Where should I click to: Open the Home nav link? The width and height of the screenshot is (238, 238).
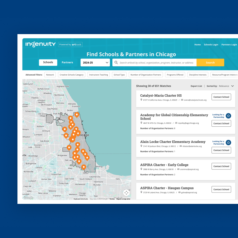(x=198, y=45)
